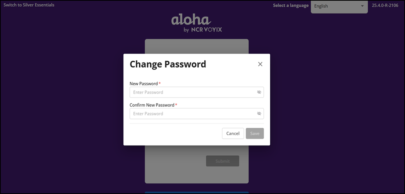Show the New Password field characters
This screenshot has width=405, height=194.
click(x=259, y=92)
